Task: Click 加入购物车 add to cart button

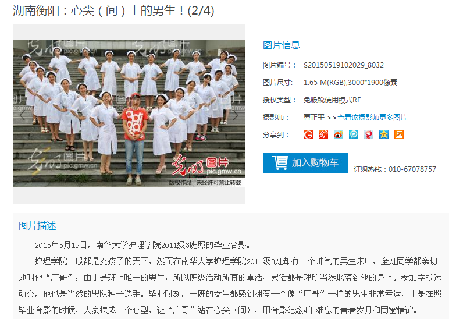Action: [x=305, y=163]
